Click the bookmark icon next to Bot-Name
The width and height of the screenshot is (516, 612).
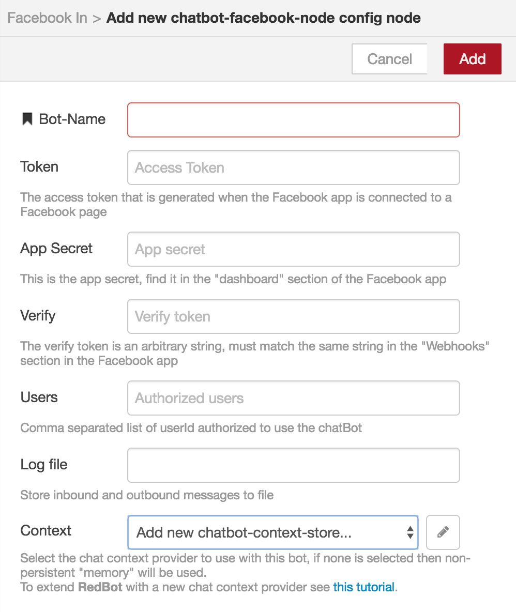27,119
